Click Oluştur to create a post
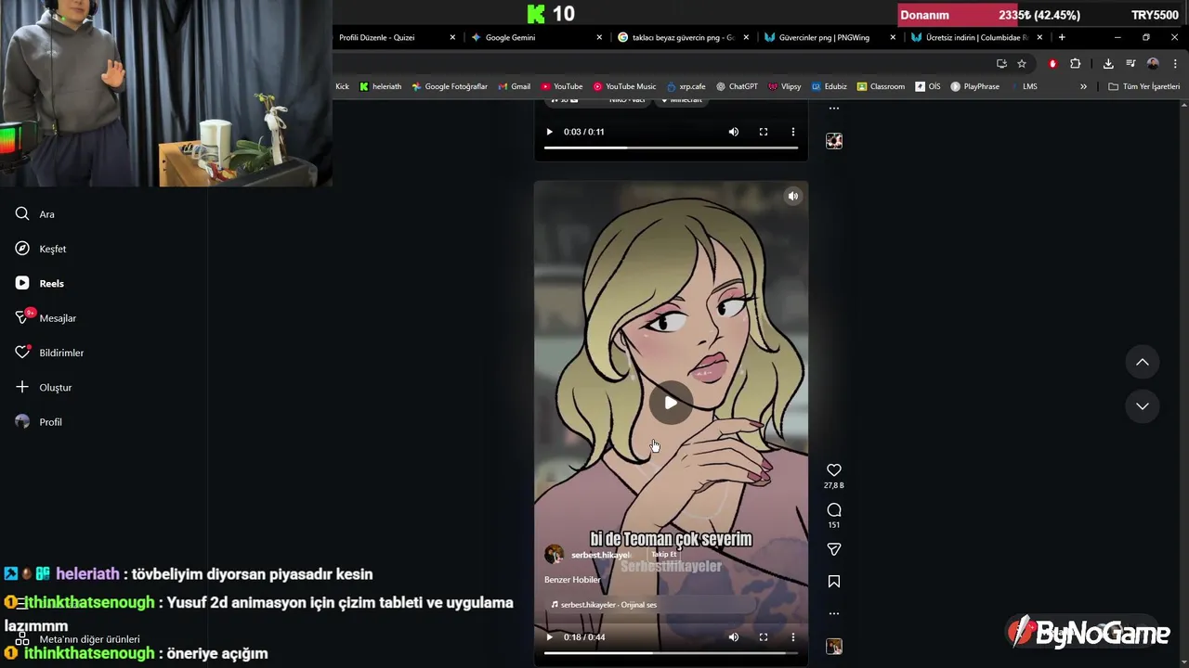Screen dimensions: 1189x668 (x=44, y=387)
